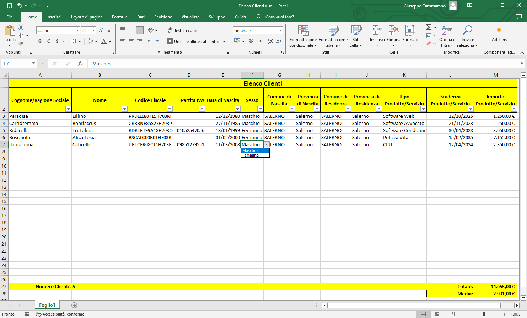Decrease indent icon
This screenshot has width=527, height=318.
pos(151,41)
